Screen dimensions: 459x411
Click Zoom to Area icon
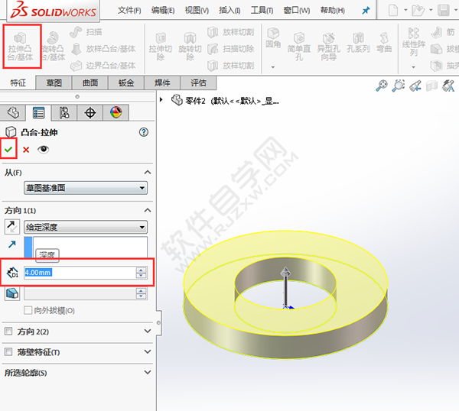398,86
